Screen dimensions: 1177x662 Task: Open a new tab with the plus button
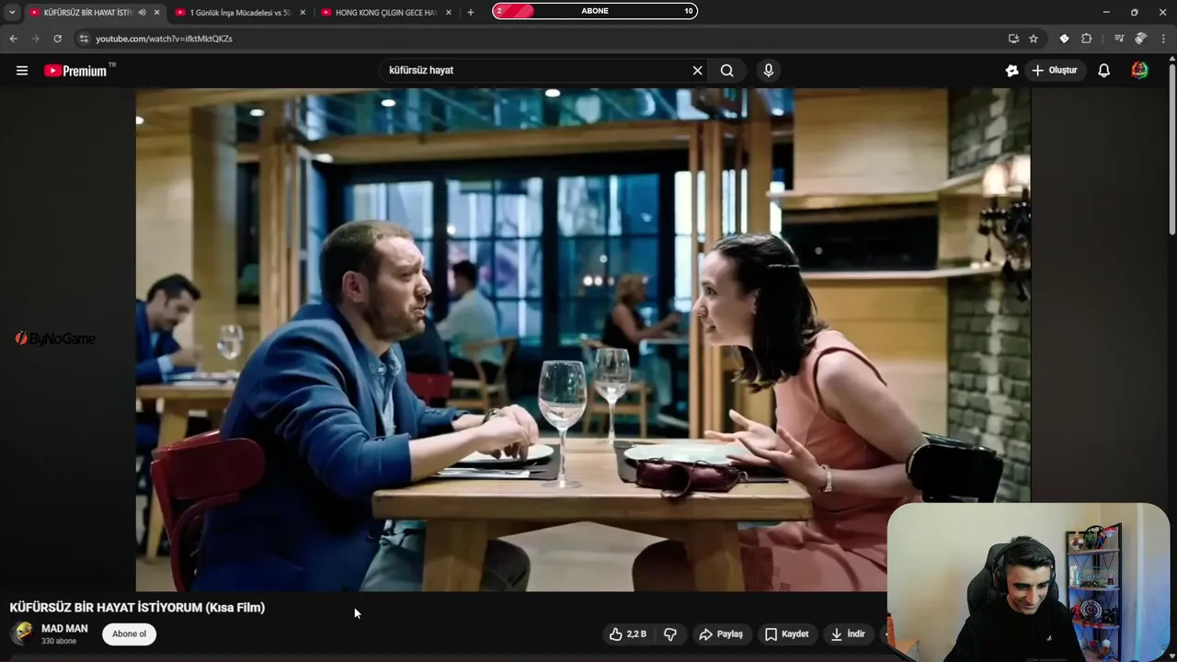[x=471, y=12]
